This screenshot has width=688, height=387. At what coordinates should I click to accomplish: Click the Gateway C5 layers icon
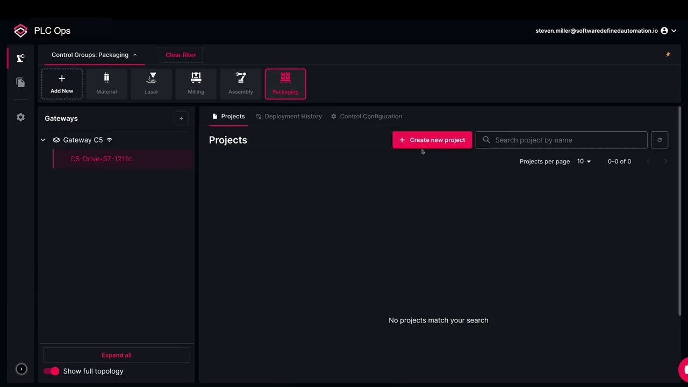pos(56,140)
